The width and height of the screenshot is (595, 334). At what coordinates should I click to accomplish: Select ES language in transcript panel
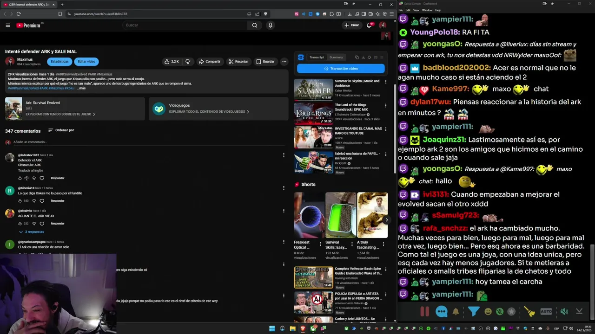(376, 57)
